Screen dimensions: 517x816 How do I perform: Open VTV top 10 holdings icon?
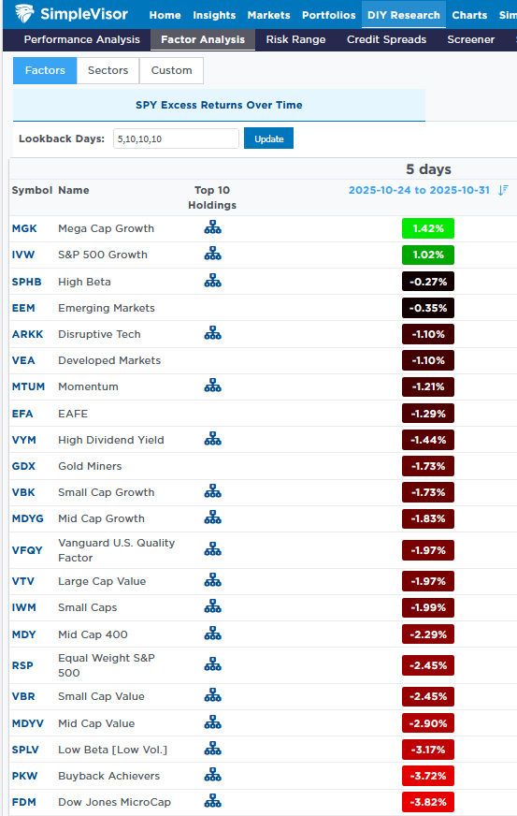(212, 580)
